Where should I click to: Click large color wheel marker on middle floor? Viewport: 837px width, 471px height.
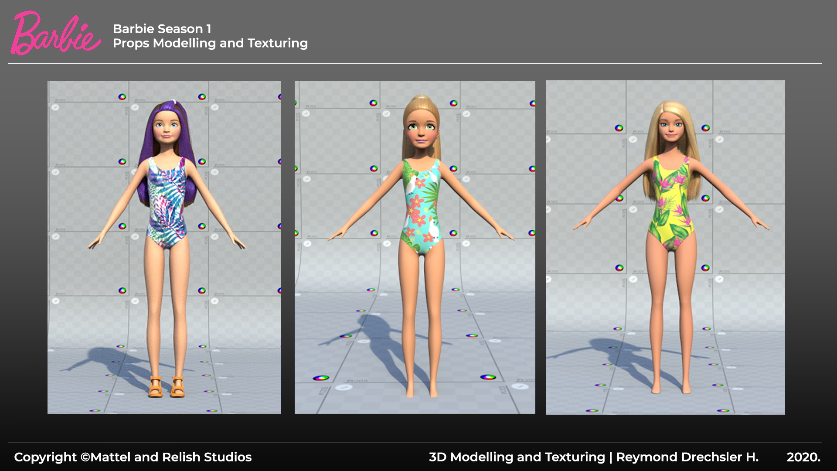[488, 377]
